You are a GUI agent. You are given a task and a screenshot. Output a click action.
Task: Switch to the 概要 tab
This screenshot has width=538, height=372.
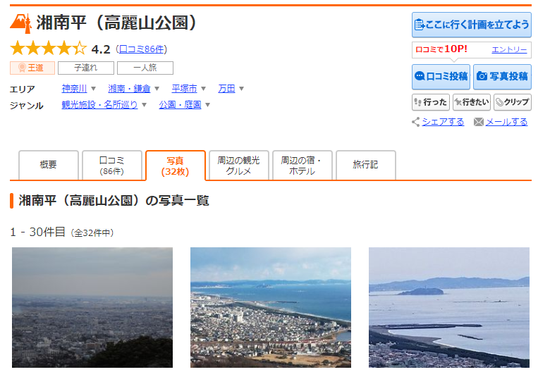[x=49, y=165]
